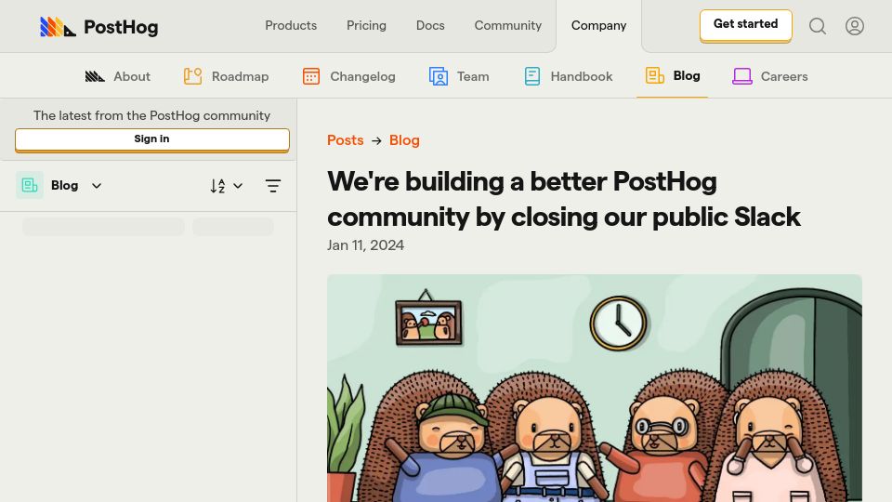Click the Team profile icon
The width and height of the screenshot is (892, 502).
(x=438, y=76)
